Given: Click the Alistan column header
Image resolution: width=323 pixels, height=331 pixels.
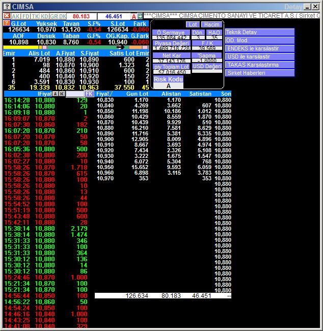Looking at the screenshot, I should [171, 94].
